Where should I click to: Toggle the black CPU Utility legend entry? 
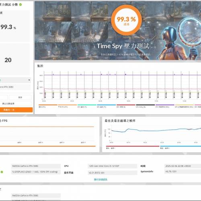point(146,106)
